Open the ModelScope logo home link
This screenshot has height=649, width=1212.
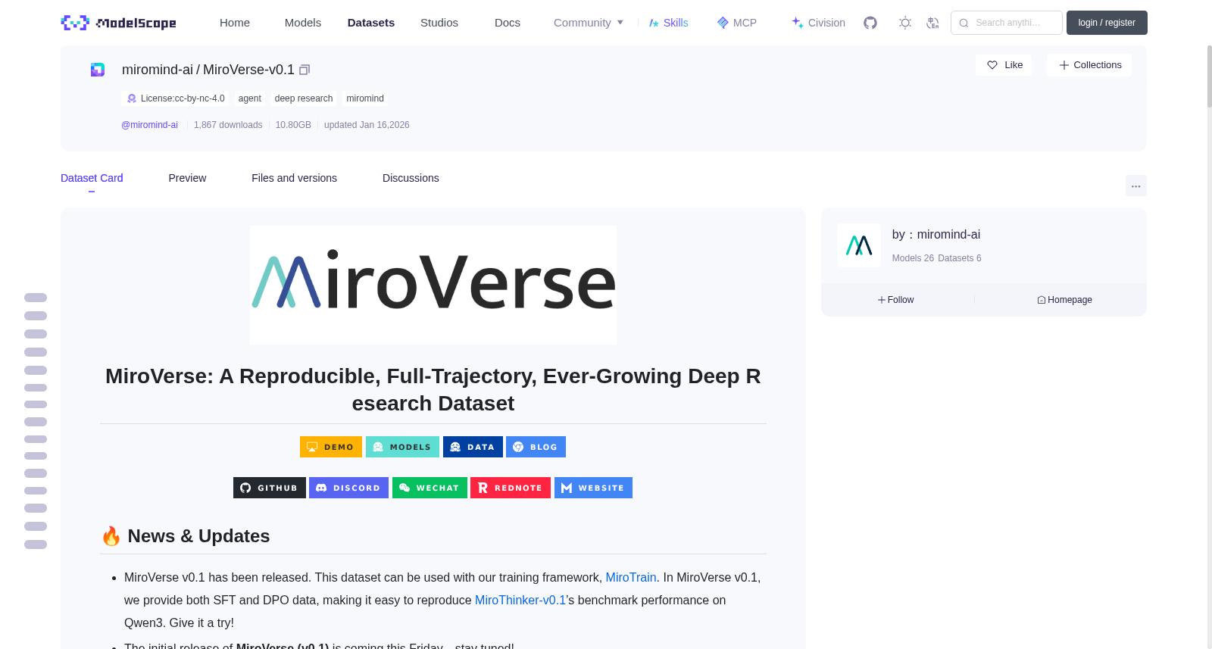[x=118, y=23]
